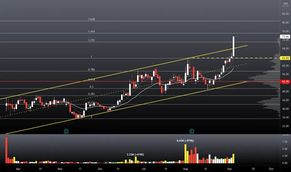Click the 36.00 price axis label
The width and height of the screenshot is (291, 172).
[285, 117]
